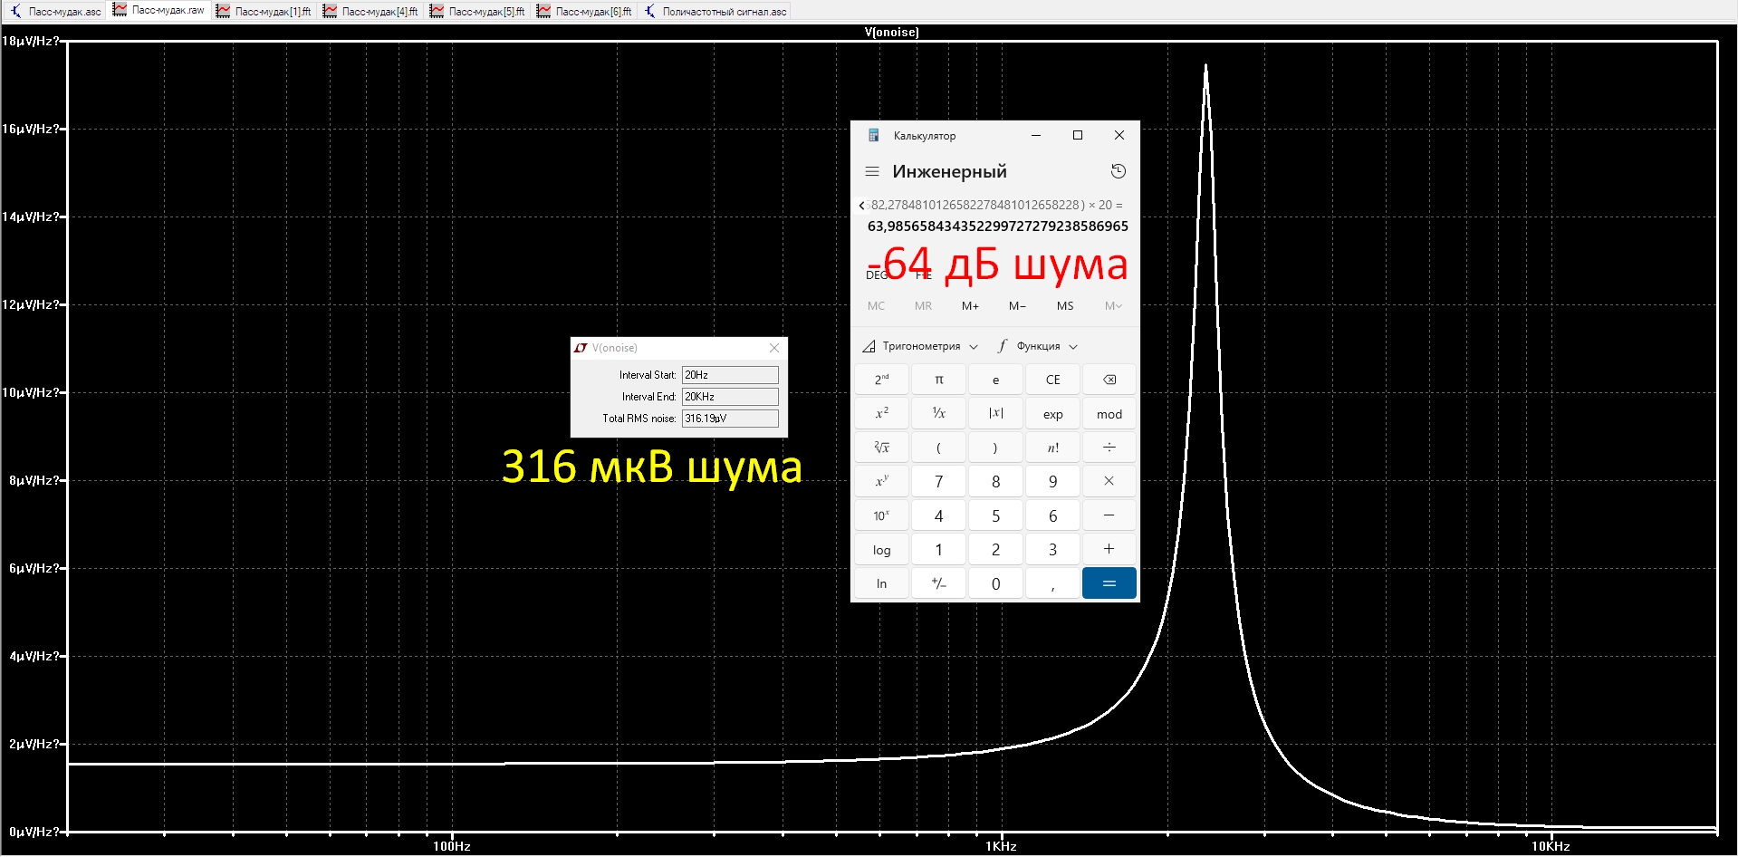Click the factorial n! button
Screen dimensions: 1738x857
point(1052,448)
